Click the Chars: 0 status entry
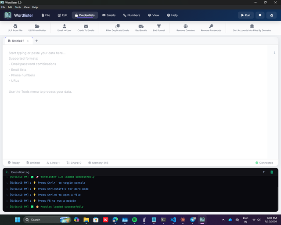The height and width of the screenshot is (225, 281). [x=74, y=163]
